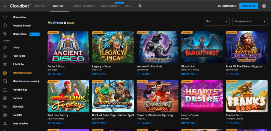This screenshot has height=131, width=271.
Task: Expand RTP 96.19% under Bloodthirst
Action: [x=189, y=74]
